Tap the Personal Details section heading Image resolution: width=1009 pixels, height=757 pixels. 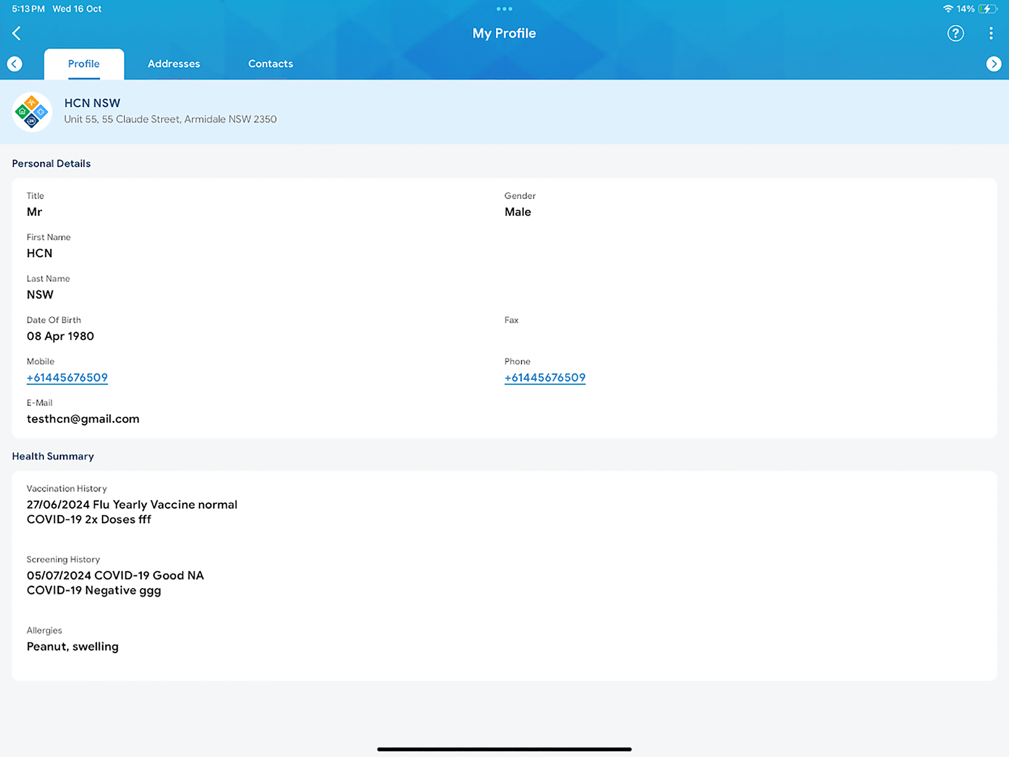(x=51, y=163)
